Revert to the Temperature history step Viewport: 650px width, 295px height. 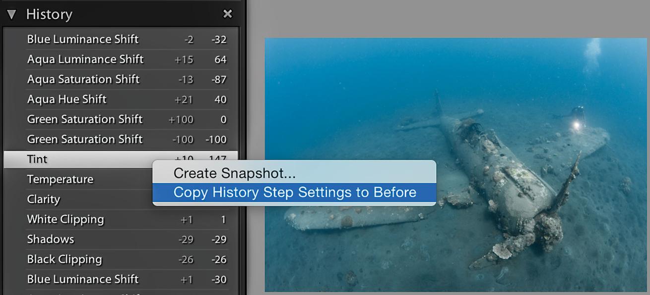pyautogui.click(x=60, y=179)
